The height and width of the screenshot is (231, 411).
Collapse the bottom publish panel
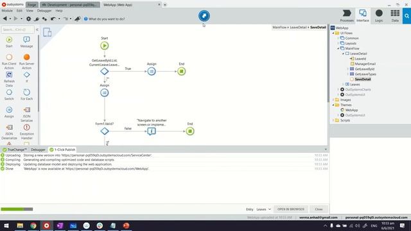(326, 150)
